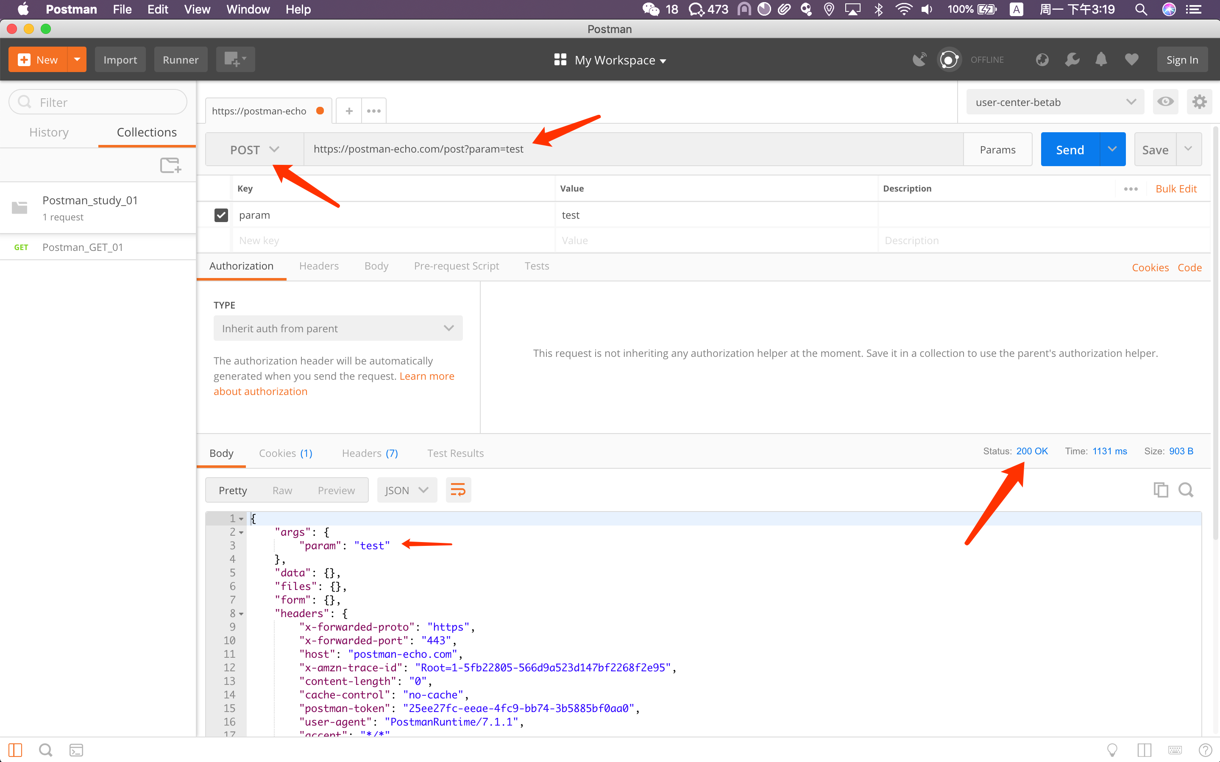Open Postman console icon
The height and width of the screenshot is (762, 1220).
tap(76, 750)
